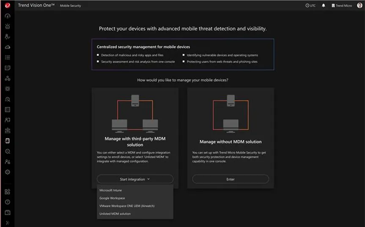Click the four-squares apps icon in the sidebar

(7, 191)
